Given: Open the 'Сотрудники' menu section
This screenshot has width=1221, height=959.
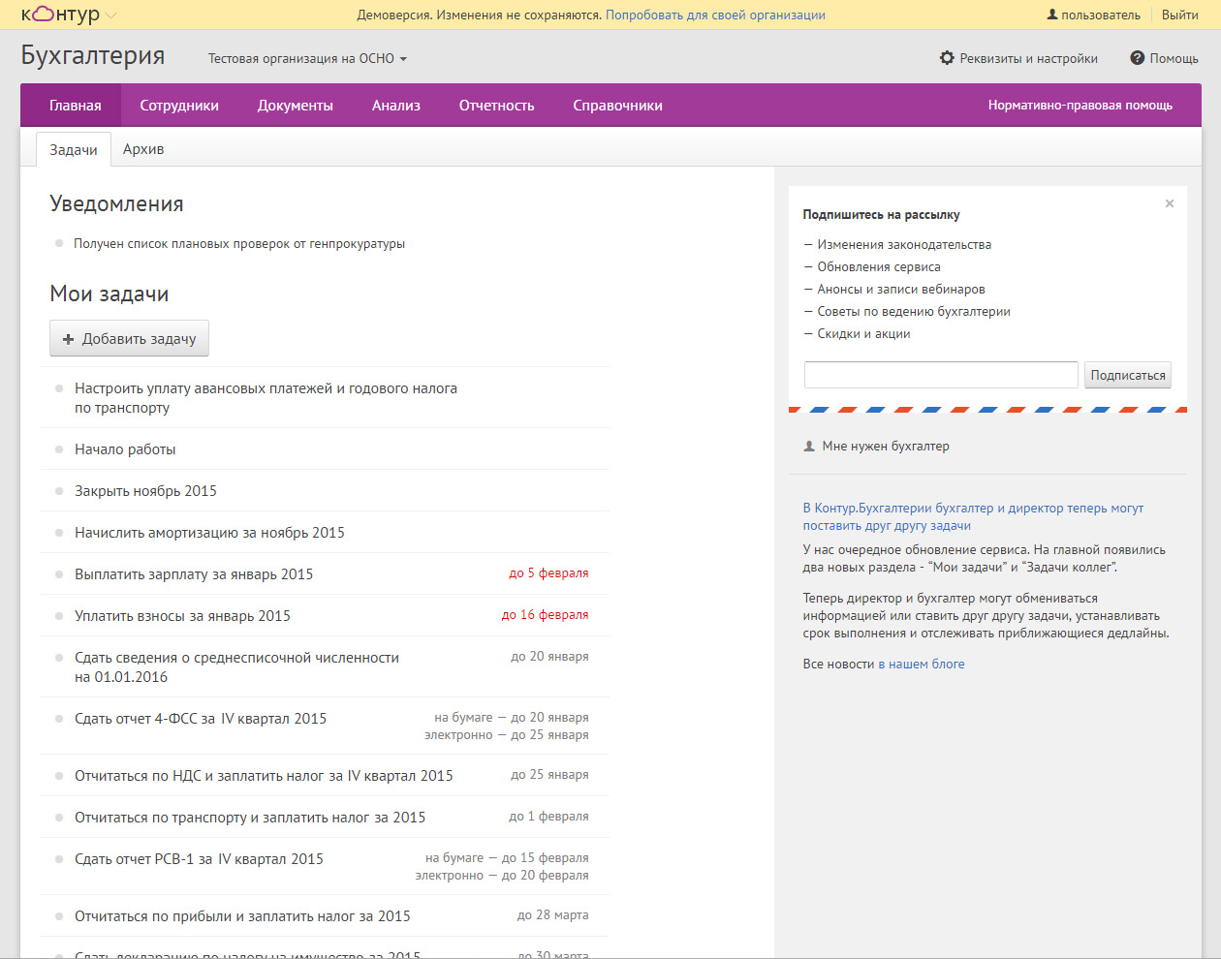Looking at the screenshot, I should 179,106.
